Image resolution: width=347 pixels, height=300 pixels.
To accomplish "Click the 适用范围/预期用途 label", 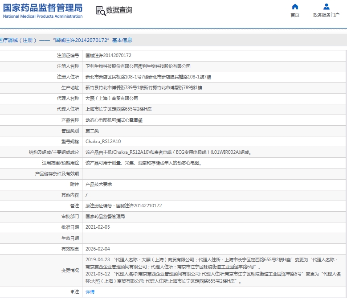I will coord(61,163).
